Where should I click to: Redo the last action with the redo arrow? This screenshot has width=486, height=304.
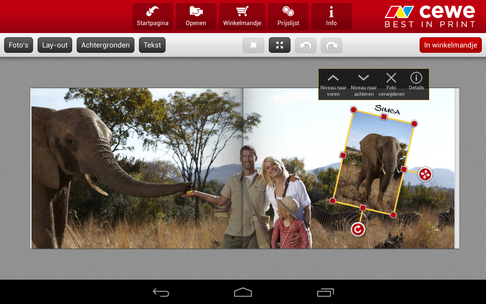tap(331, 45)
